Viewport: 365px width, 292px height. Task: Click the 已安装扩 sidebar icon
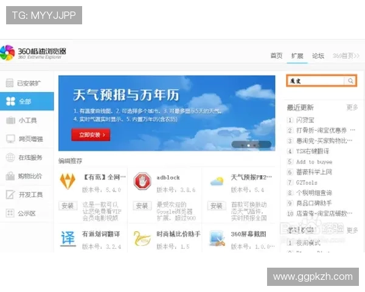10,83
